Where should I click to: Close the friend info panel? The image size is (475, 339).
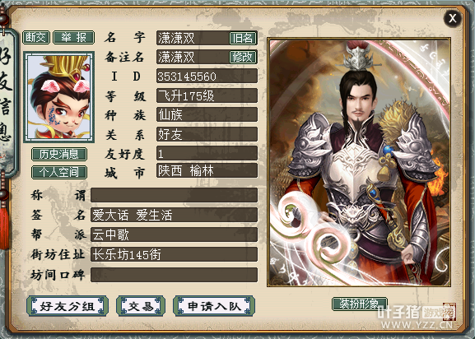tap(453, 18)
